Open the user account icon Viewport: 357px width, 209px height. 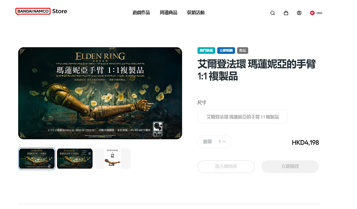point(299,13)
